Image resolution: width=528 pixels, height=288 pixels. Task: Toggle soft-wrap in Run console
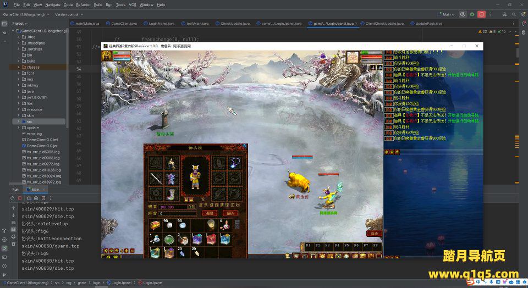(x=13, y=223)
